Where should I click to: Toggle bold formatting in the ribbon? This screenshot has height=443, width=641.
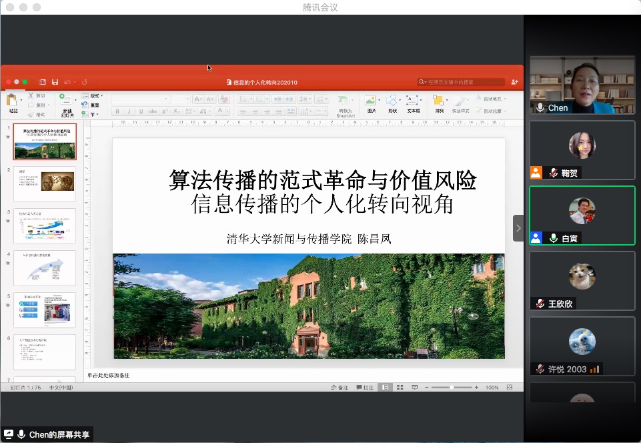pos(117,111)
